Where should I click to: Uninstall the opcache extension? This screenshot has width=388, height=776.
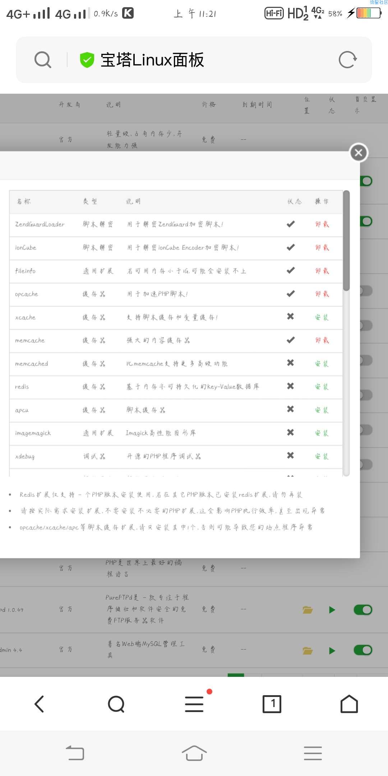(x=322, y=294)
